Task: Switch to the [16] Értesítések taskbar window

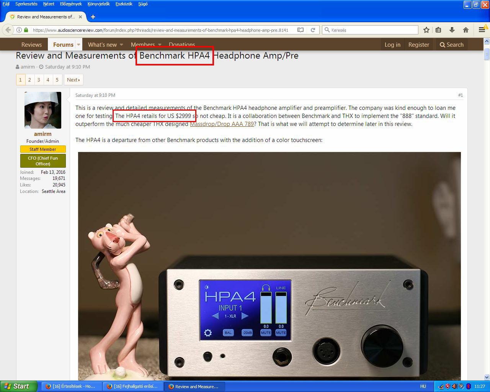Action: [x=72, y=386]
